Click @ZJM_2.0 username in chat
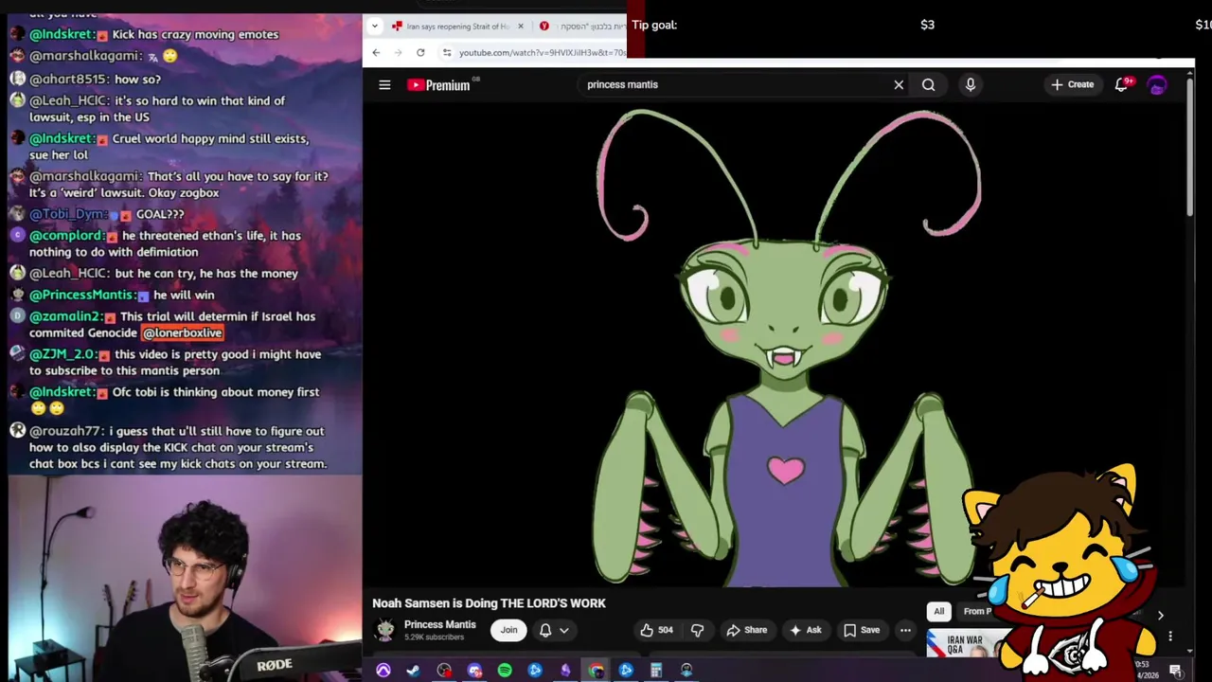Screen dimensions: 1212x682 63,354
